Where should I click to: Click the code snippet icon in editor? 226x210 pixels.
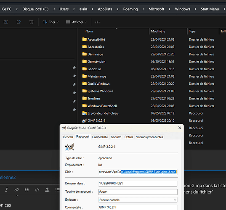click(x=37, y=190)
